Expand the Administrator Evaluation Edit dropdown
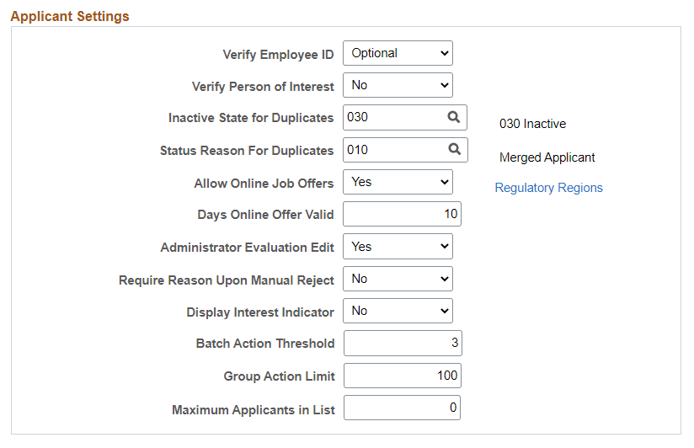 (x=398, y=247)
